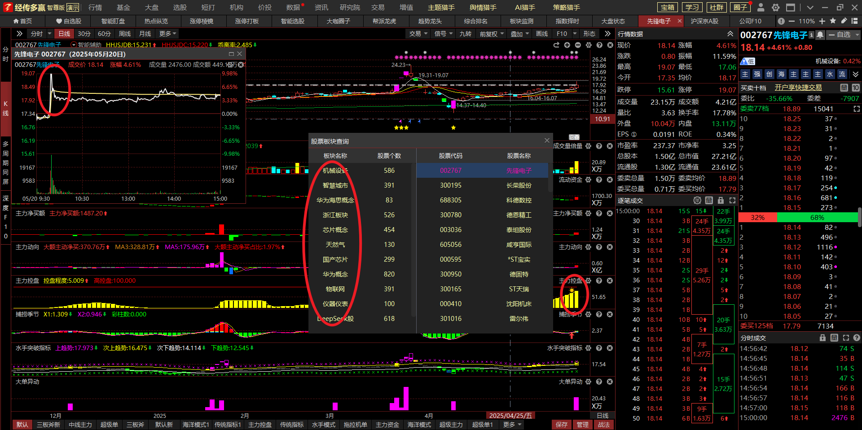
Task: Open the AI猎手 menu
Action: click(525, 7)
